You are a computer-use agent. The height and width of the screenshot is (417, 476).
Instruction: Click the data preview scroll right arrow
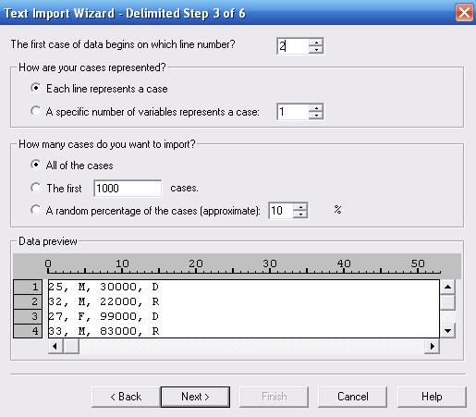pos(432,346)
